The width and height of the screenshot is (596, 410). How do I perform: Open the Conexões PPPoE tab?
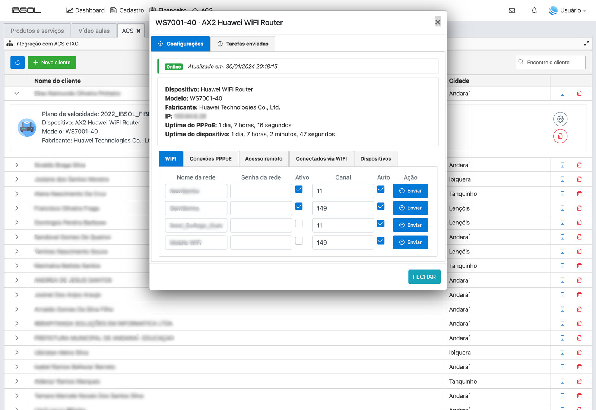point(210,159)
